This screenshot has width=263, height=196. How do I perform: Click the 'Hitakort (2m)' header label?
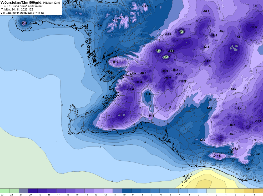click(x=52, y=3)
